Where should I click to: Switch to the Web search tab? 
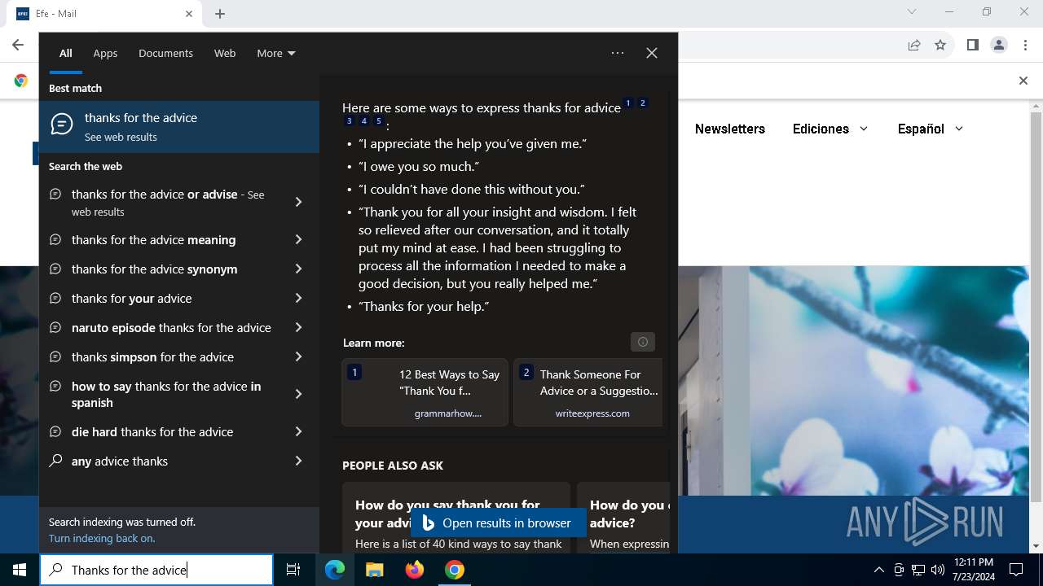225,53
